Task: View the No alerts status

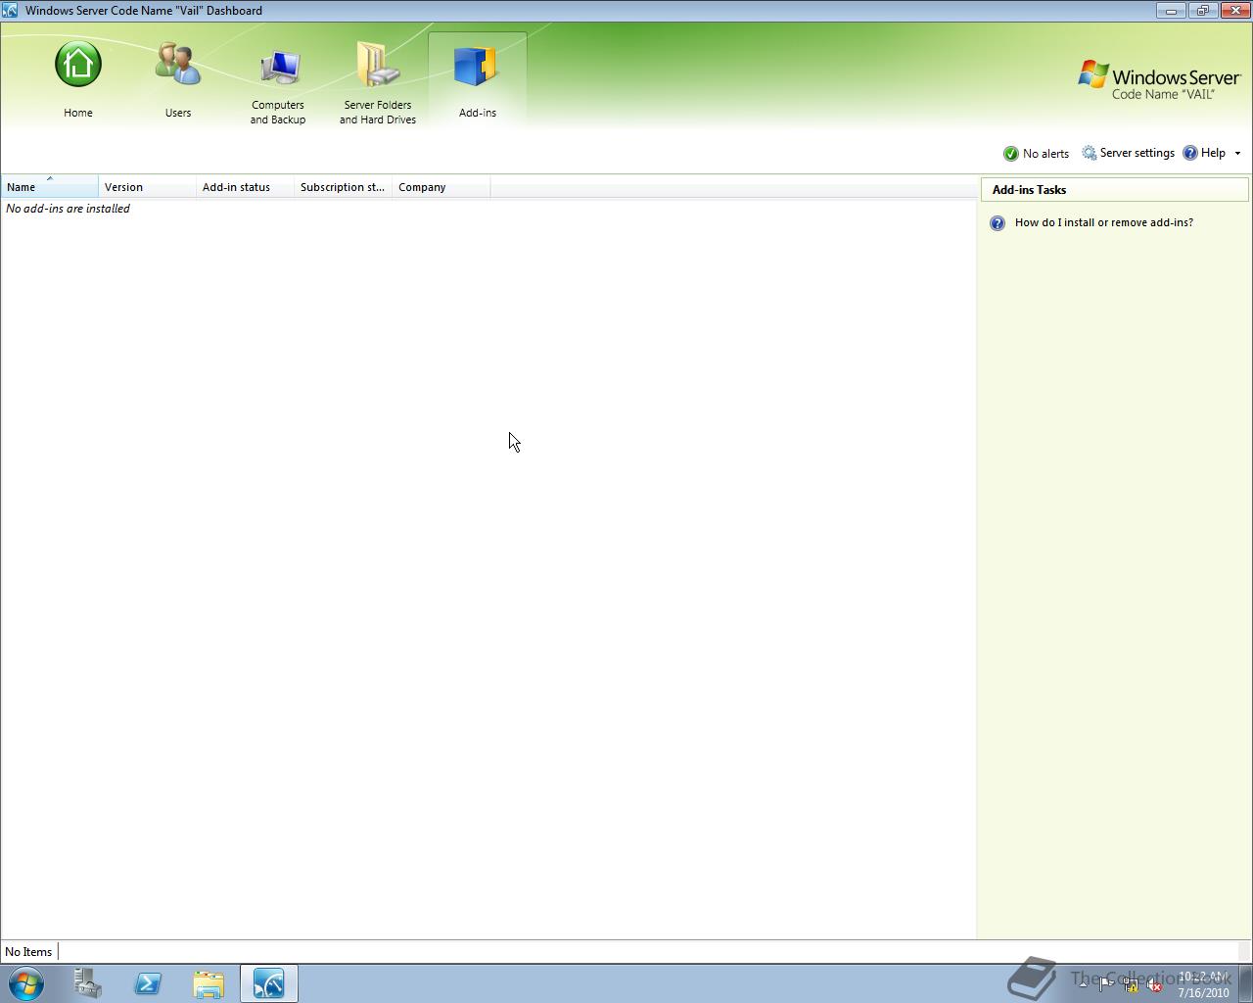Action: tap(1036, 154)
